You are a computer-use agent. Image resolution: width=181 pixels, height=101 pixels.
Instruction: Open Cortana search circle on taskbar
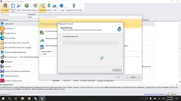point(9,98)
